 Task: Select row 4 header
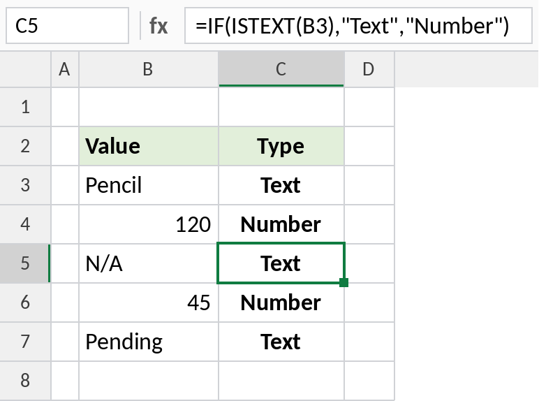click(25, 224)
